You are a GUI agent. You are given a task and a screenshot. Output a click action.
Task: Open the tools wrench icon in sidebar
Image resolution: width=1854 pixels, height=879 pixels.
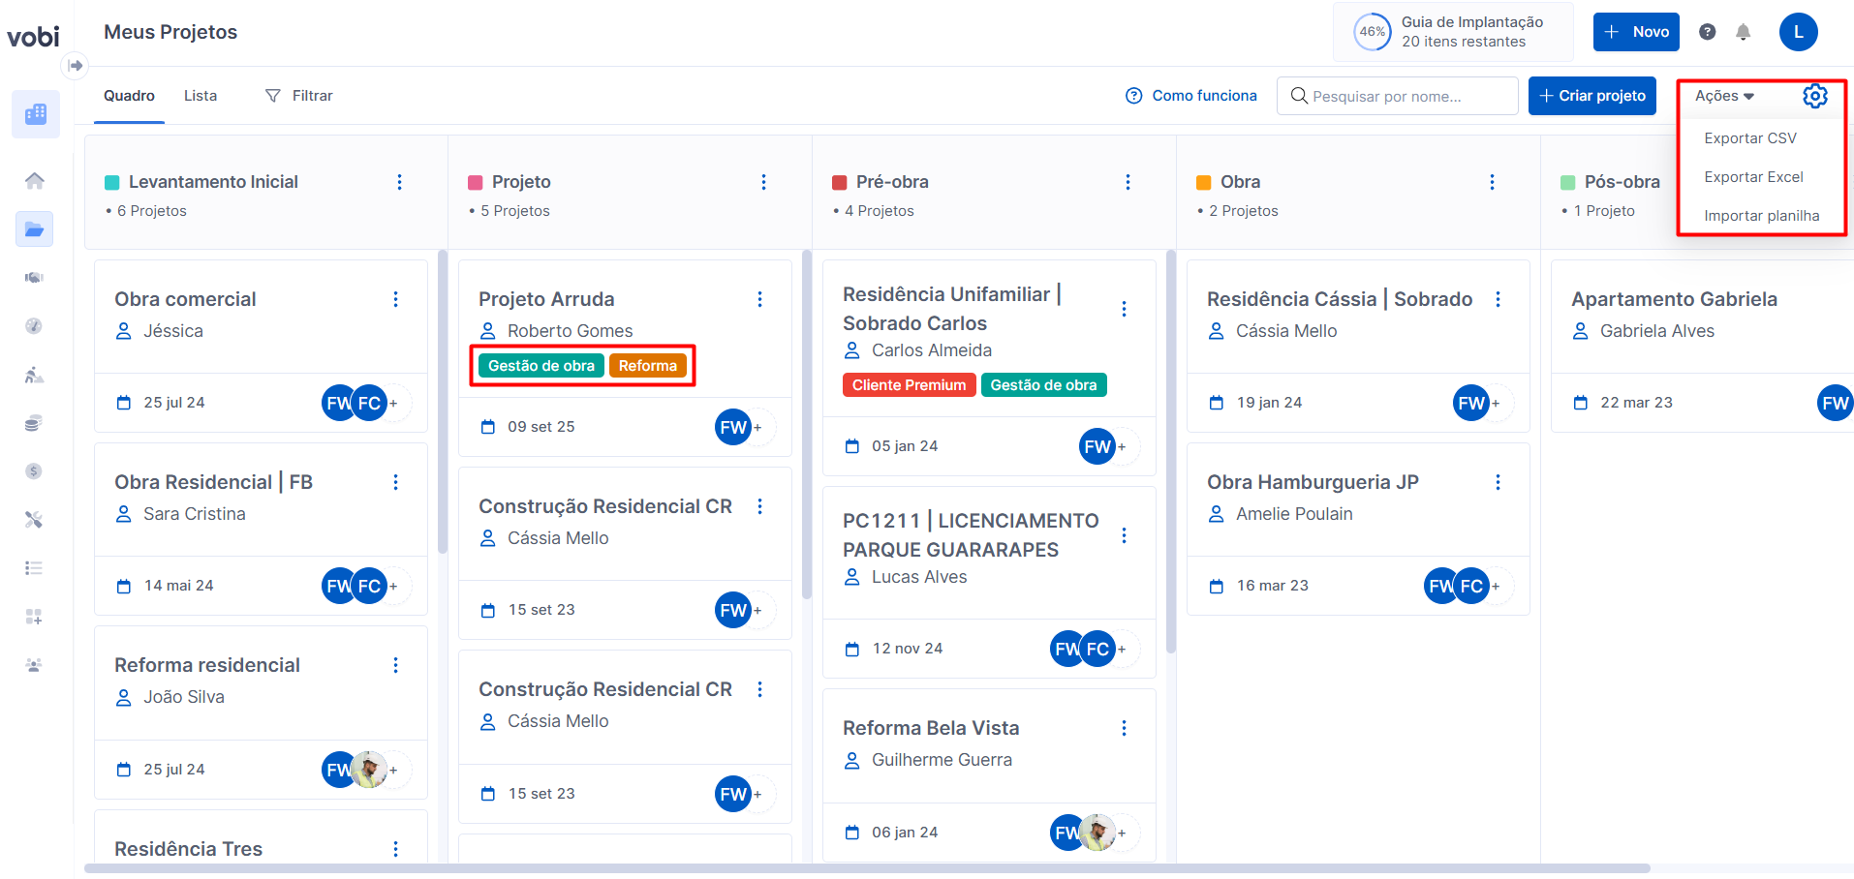(x=34, y=520)
